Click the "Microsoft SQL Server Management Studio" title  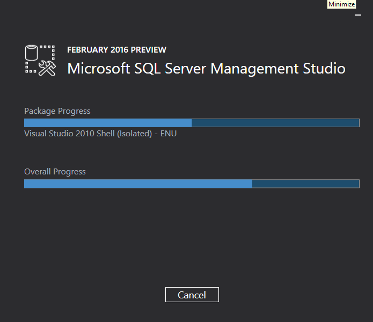206,69
